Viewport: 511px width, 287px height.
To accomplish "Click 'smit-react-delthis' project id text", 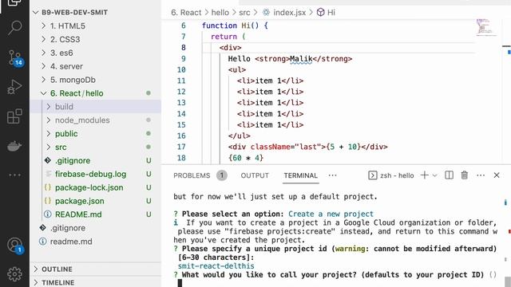I will tap(216, 265).
